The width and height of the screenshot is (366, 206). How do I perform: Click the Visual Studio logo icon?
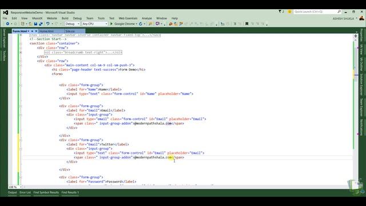pos(6,13)
